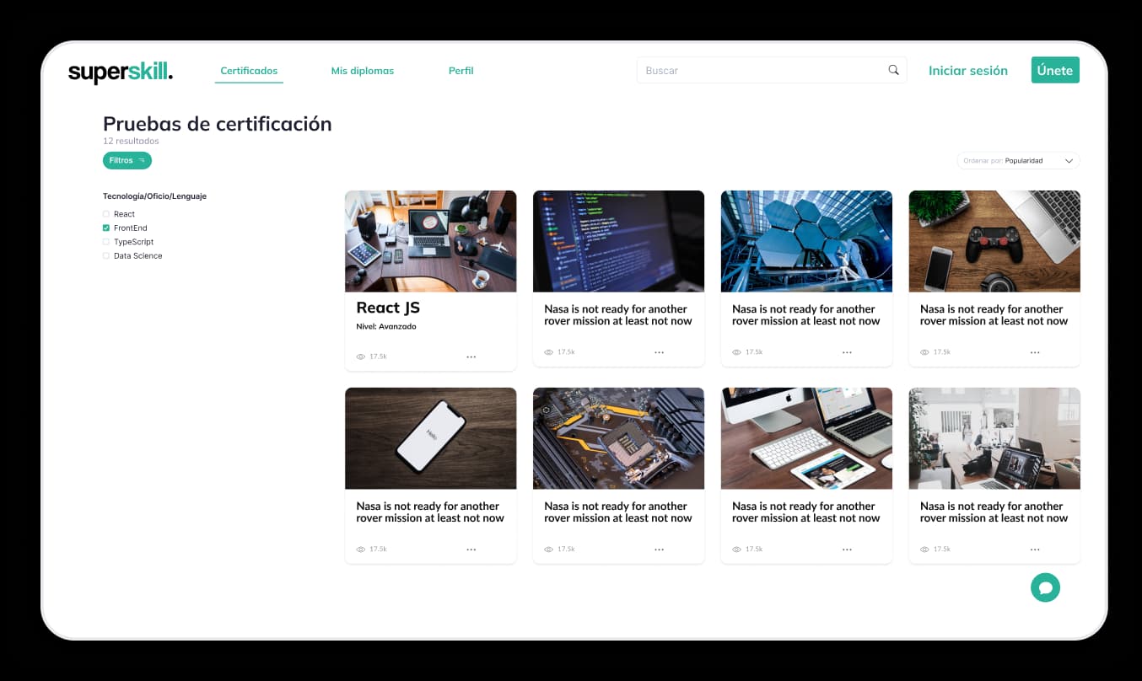
Task: Focus the Buscar search field
Action: 759,71
